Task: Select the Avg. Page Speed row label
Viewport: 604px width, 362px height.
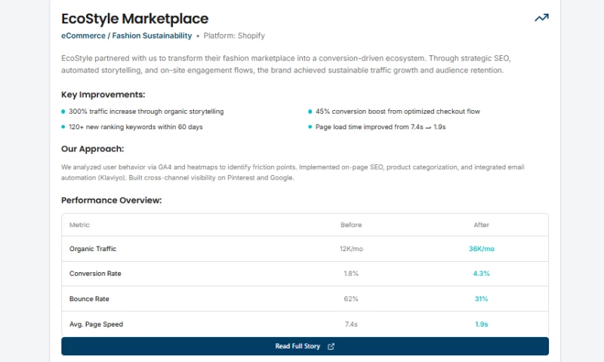Action: pyautogui.click(x=97, y=324)
